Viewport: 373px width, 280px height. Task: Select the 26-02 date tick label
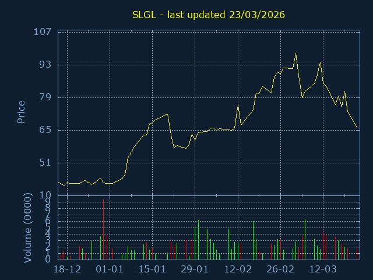click(280, 269)
